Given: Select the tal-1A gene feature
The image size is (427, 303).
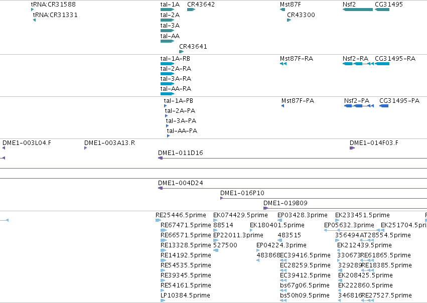Looking at the screenshot, I should 167,10.
